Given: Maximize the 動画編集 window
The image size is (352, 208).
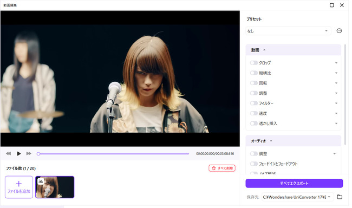Looking at the screenshot, I should click(332, 5).
